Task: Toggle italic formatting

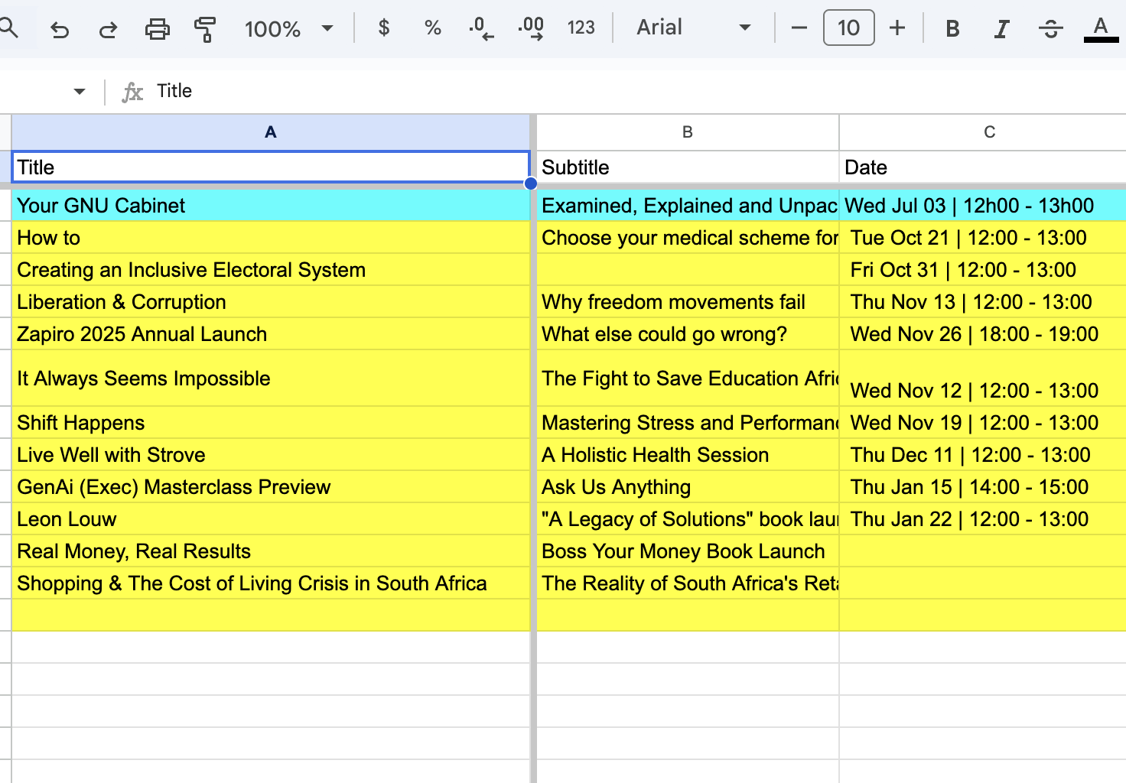Action: tap(1001, 28)
